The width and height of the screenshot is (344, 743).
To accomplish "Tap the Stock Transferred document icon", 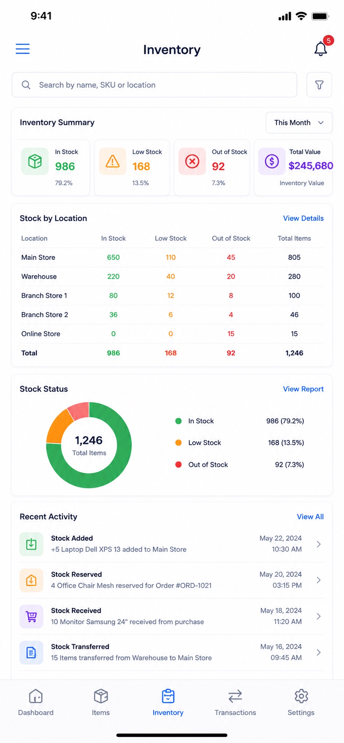I will (31, 652).
